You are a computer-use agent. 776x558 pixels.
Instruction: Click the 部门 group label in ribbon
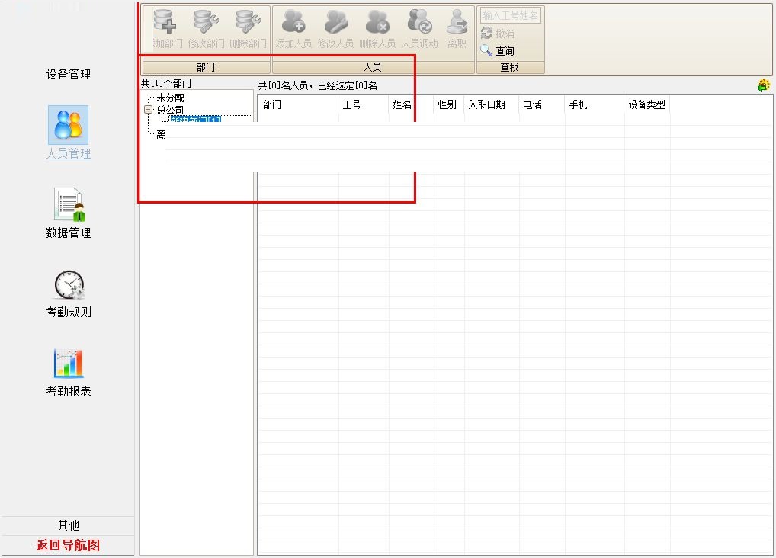click(x=206, y=67)
